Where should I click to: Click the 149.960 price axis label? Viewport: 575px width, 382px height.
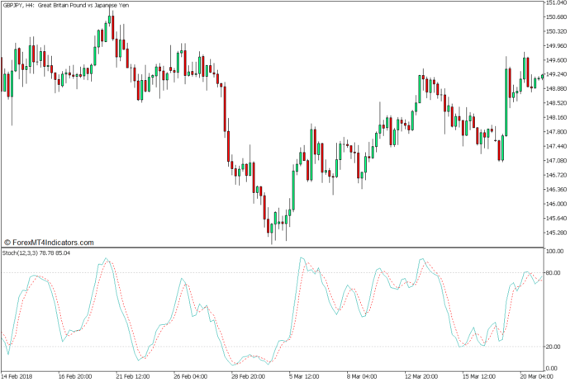point(556,45)
